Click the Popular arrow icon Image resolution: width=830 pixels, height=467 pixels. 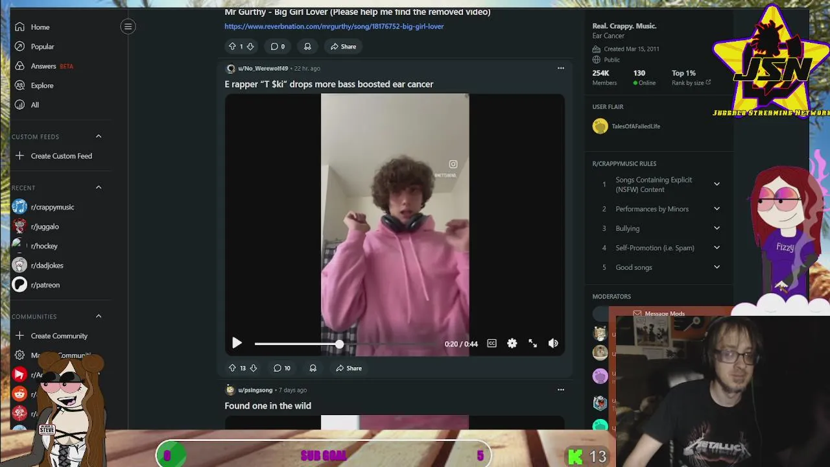coord(19,47)
